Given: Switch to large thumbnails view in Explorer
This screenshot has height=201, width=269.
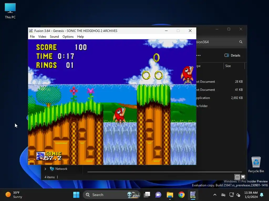Looking at the screenshot, I should point(243,177).
